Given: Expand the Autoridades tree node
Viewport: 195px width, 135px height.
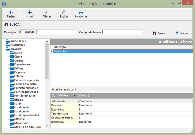Looking at the screenshot, I should pos(4,41).
